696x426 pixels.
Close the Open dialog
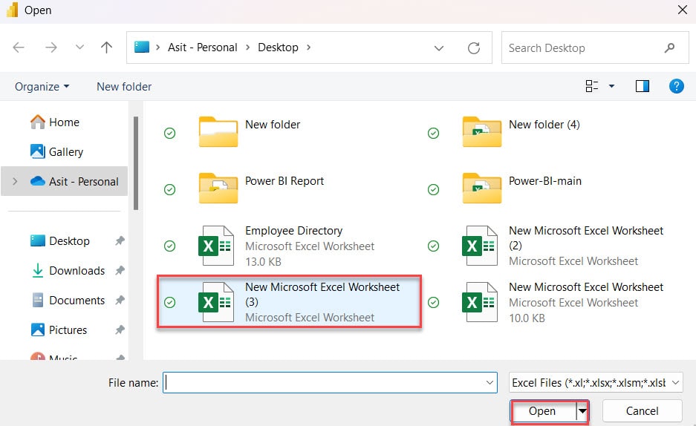pyautogui.click(x=682, y=10)
